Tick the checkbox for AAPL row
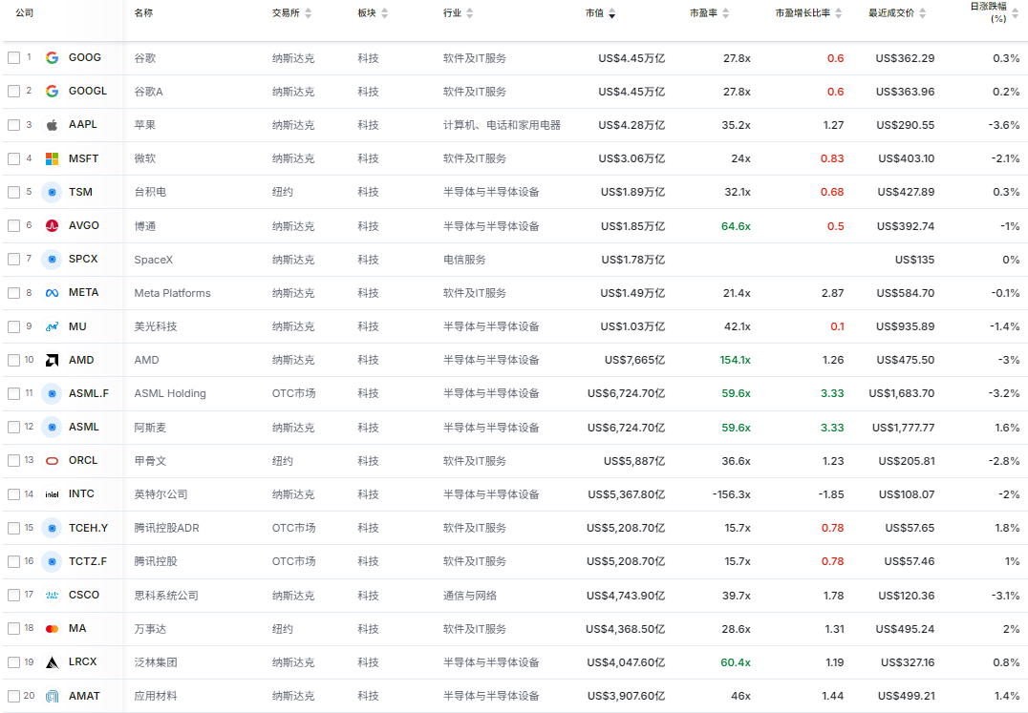This screenshot has width=1028, height=713. 13,124
